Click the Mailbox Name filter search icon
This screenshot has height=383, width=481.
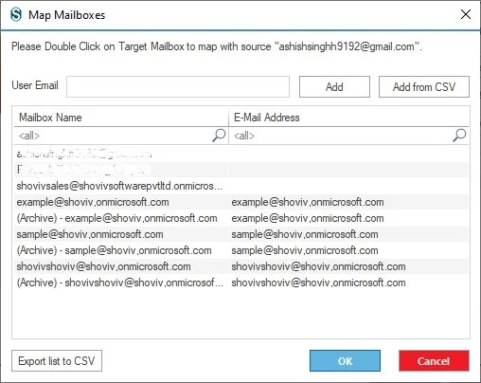pos(219,136)
